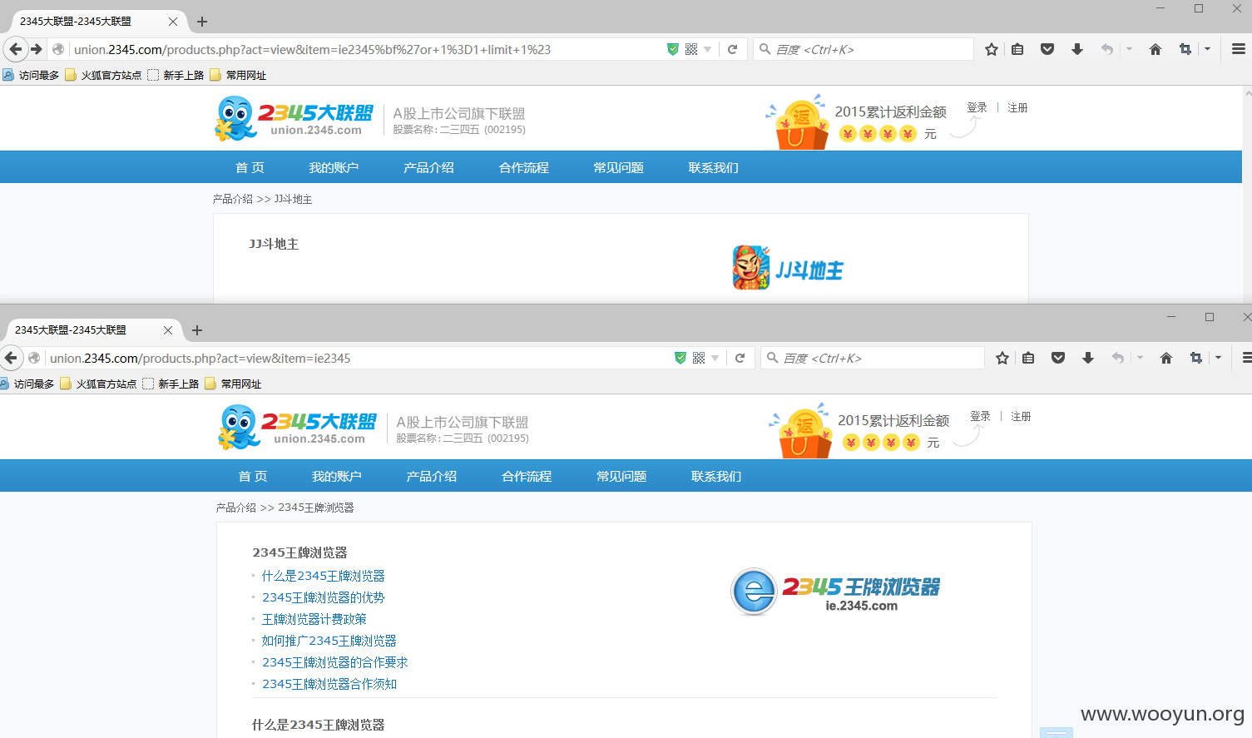Click the QR code icon in top address bar
The height and width of the screenshot is (738, 1252).
(x=691, y=49)
